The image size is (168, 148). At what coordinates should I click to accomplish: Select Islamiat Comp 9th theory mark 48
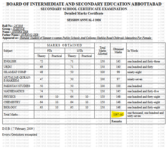pyautogui.click(x=41, y=72)
